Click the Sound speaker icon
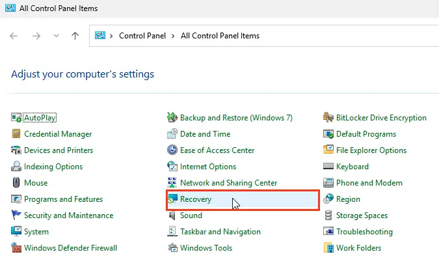The width and height of the screenshot is (439, 278). [x=172, y=215]
